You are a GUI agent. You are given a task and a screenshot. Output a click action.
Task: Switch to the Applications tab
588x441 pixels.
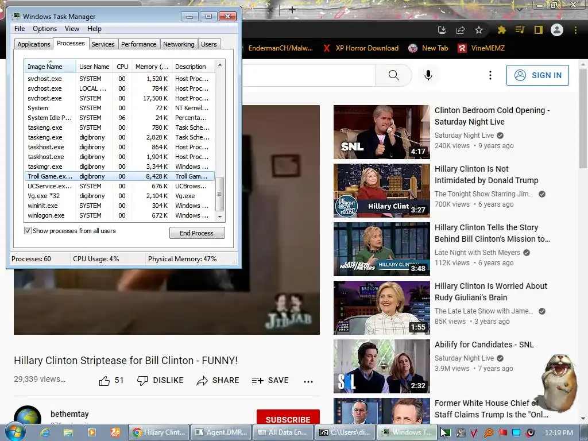coord(34,44)
